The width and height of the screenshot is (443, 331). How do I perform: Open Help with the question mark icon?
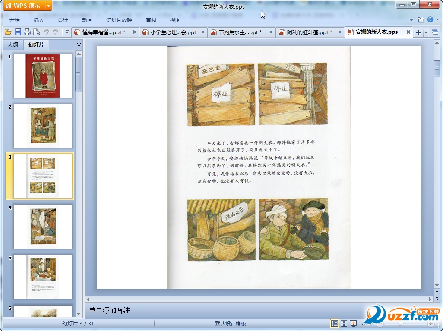point(430,19)
